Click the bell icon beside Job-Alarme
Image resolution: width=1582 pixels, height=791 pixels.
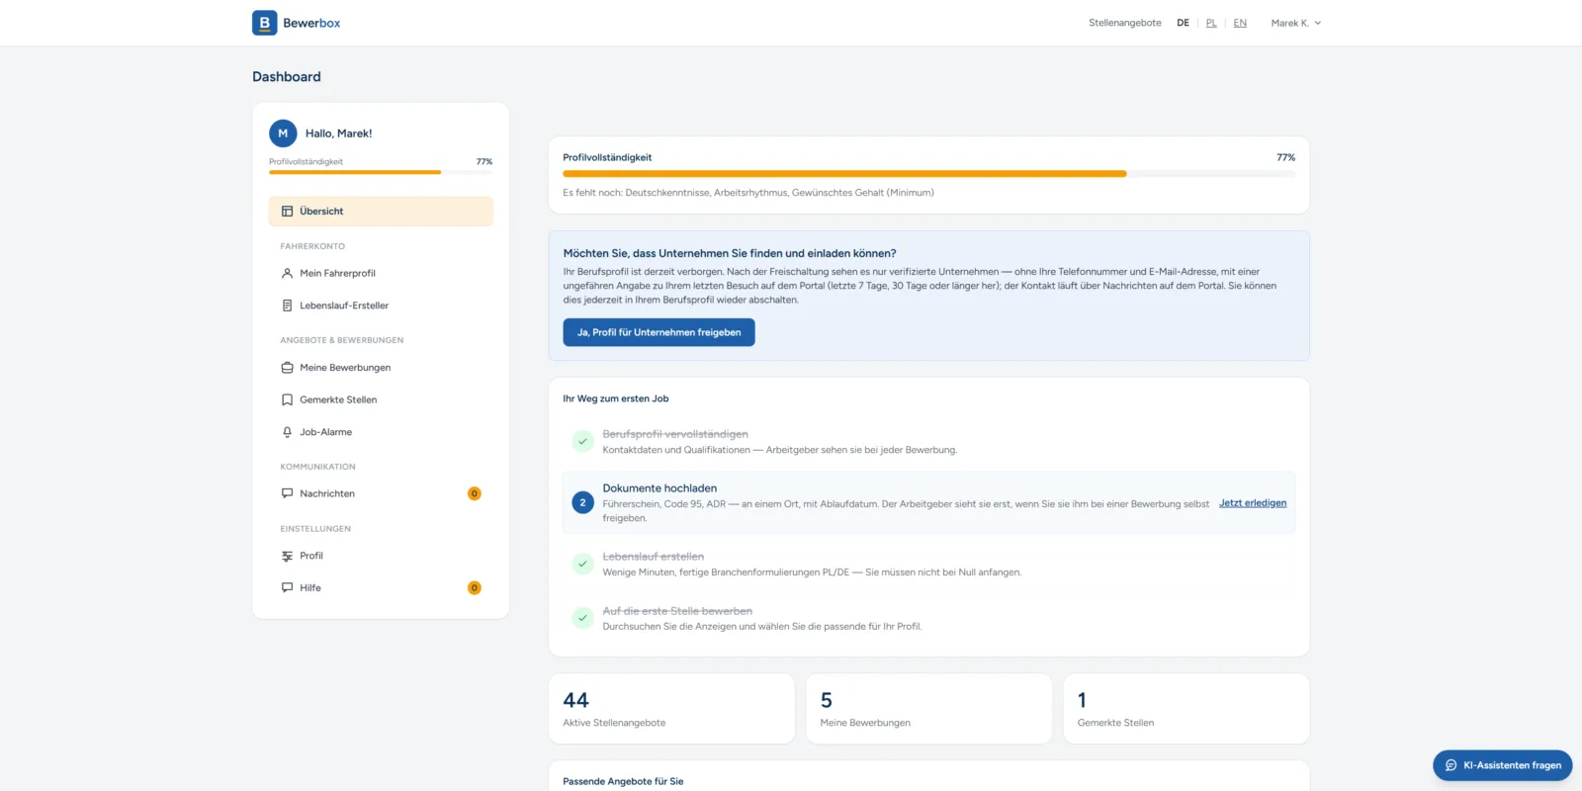point(287,432)
